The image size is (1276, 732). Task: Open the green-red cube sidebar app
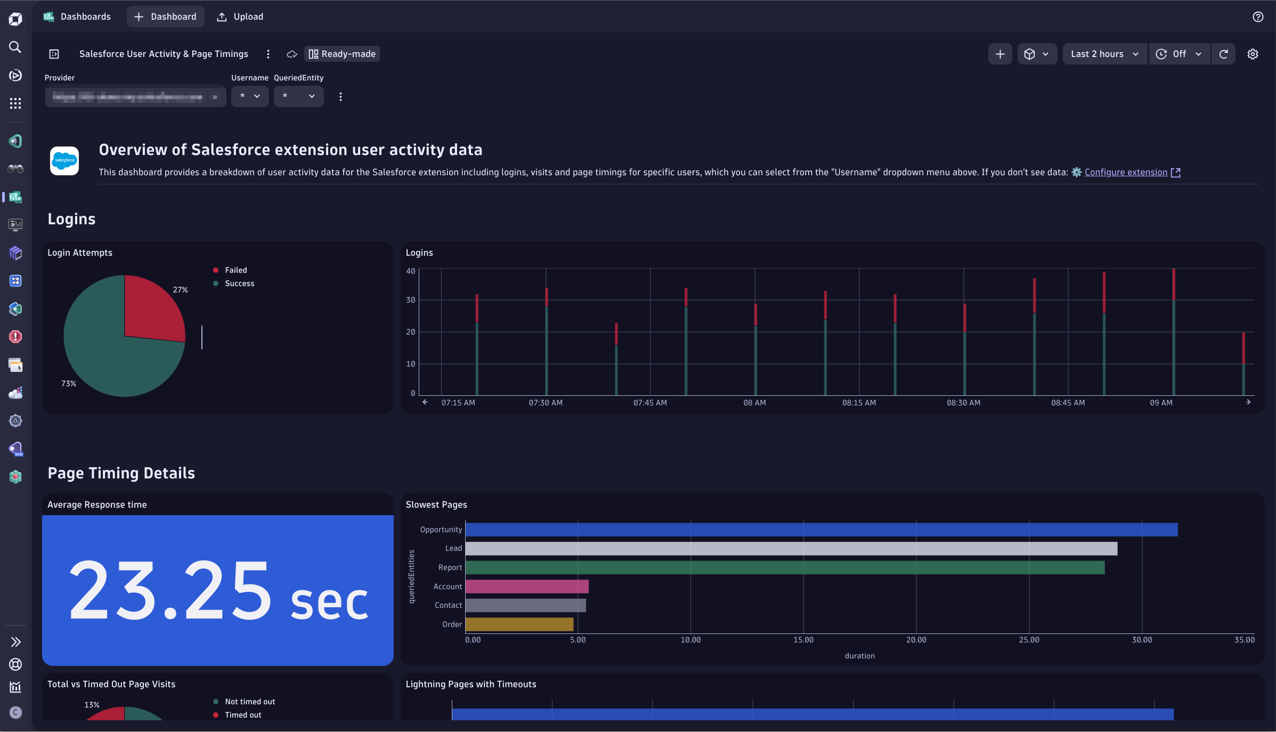(15, 477)
